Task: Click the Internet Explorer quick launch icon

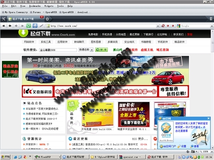Action: click(x=16, y=157)
